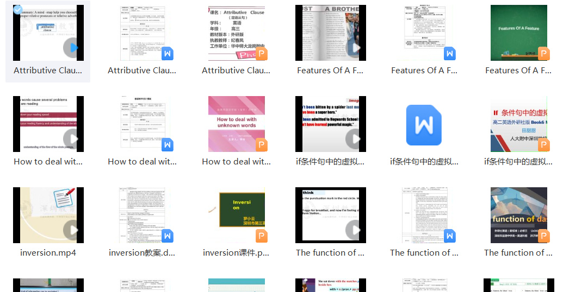The width and height of the screenshot is (563, 292).
Task: Click the Word badge on Attributive Clause document
Action: tap(168, 54)
